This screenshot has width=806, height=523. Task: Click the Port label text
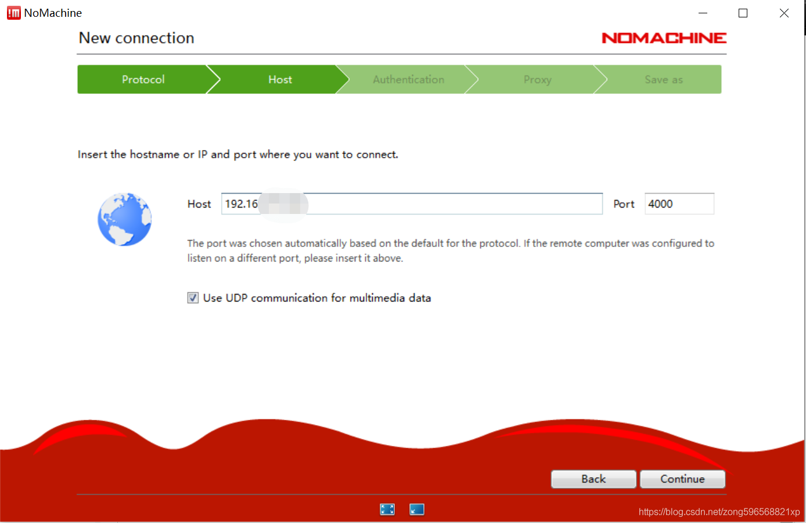(x=624, y=204)
